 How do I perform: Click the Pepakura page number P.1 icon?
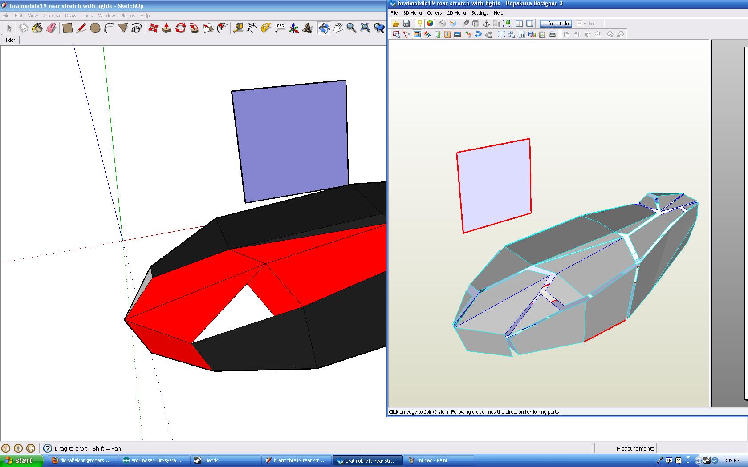tap(521, 34)
